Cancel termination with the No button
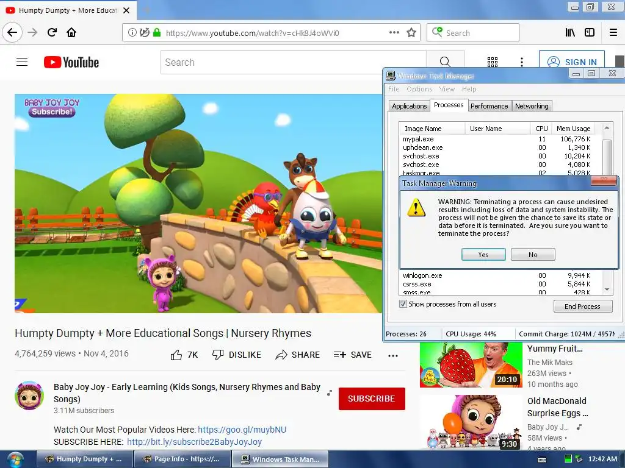This screenshot has width=625, height=468. 533,255
